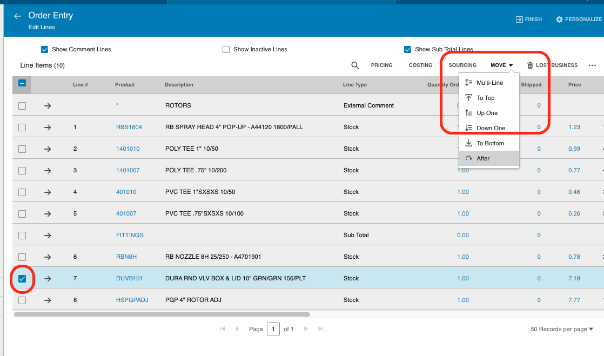Open the Move dropdown menu
This screenshot has height=356, width=604.
(x=501, y=65)
